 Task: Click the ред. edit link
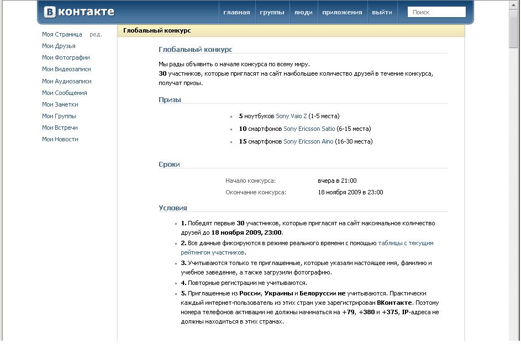point(96,34)
